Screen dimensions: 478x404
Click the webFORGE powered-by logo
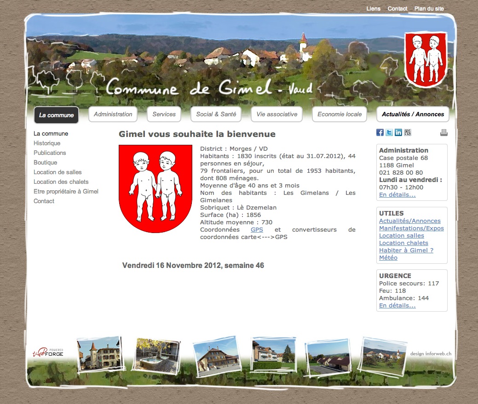tap(48, 352)
